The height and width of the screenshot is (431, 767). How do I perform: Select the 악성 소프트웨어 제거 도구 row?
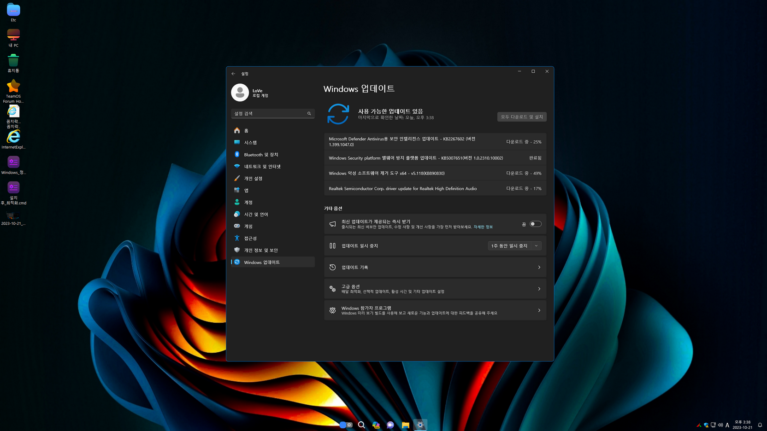click(x=435, y=173)
